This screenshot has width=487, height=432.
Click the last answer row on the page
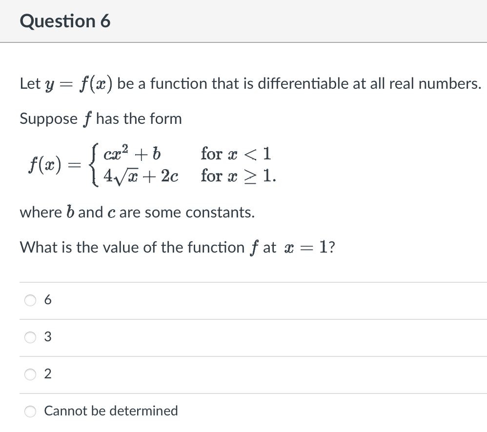[195, 412]
